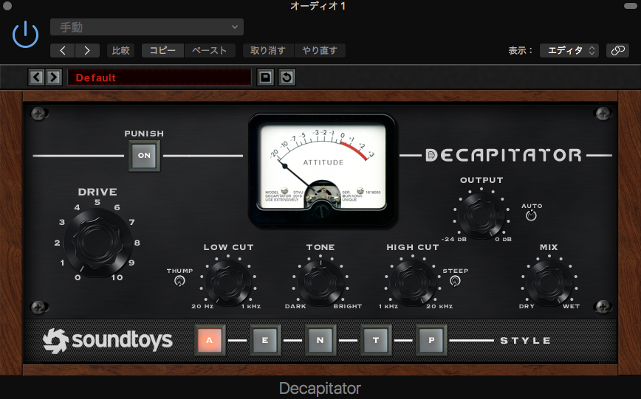Click the LOW CUT knob
The width and height of the screenshot is (641, 399).
click(228, 282)
